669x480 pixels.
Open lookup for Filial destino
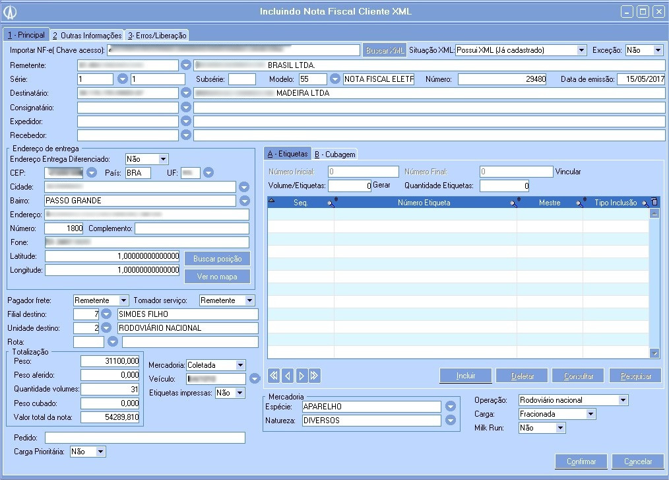click(106, 314)
